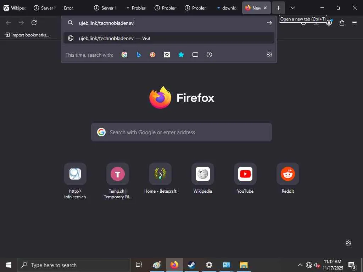This screenshot has height=272, width=363.
Task: Open the Firefox application menu
Action: (354, 23)
